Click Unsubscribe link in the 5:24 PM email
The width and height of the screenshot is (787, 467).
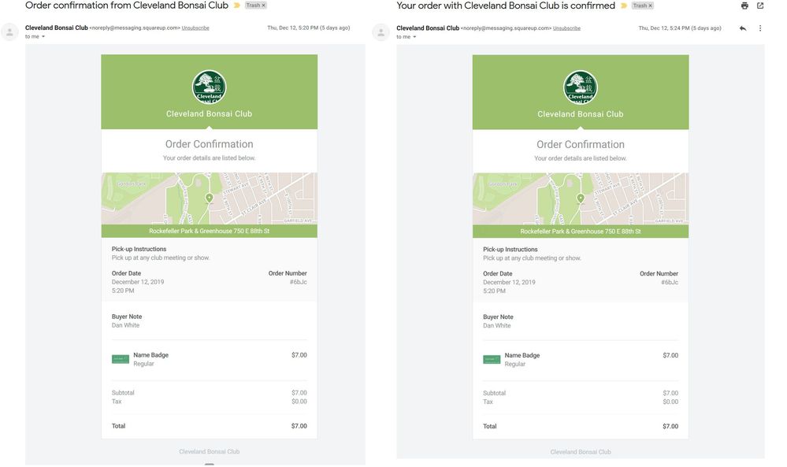tap(566, 28)
